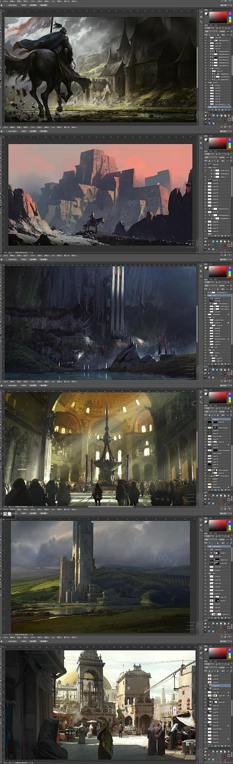Image resolution: width=233 pixels, height=764 pixels.
Task: Add layer mask icon in dark-cliff painting window
Action: (215, 364)
